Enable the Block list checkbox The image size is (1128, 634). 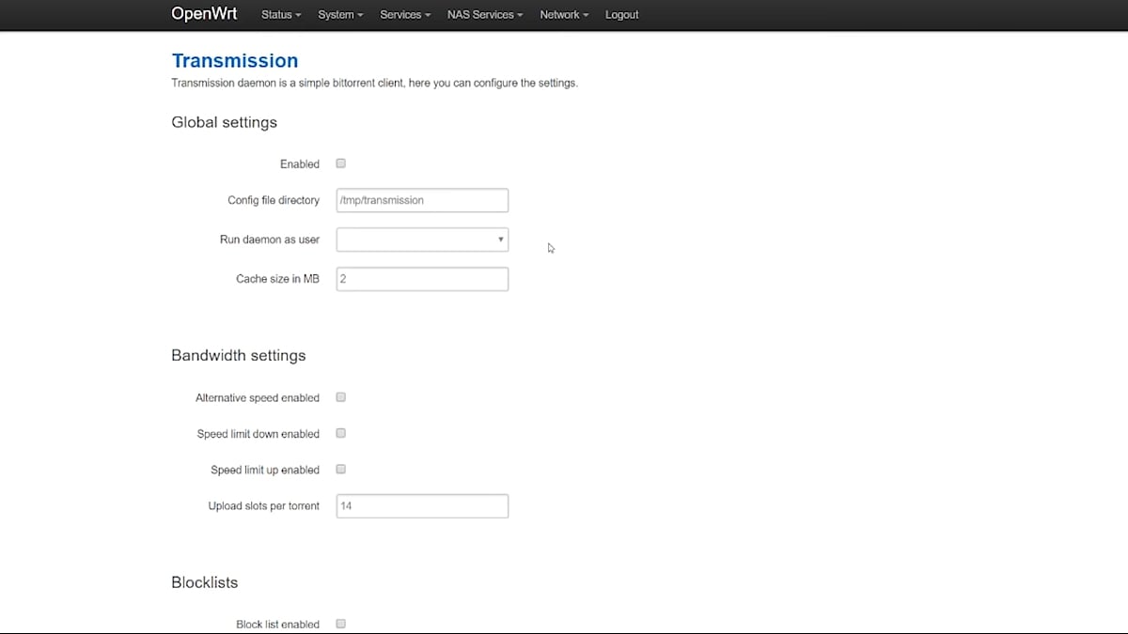pyautogui.click(x=341, y=624)
